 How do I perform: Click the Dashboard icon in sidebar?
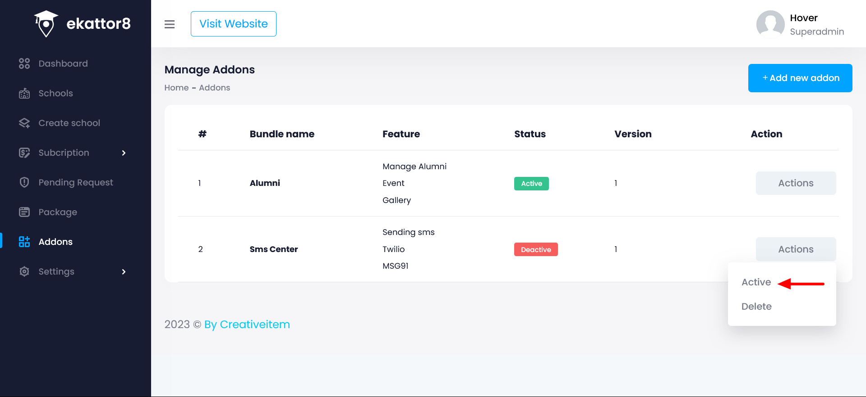click(x=24, y=63)
